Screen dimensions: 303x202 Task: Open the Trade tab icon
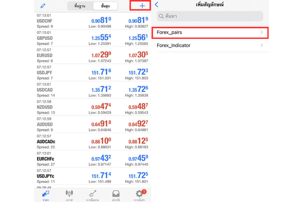(92, 194)
